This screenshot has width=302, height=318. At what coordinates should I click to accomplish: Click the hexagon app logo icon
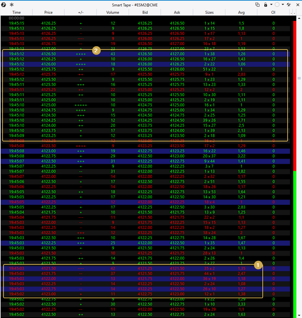4,5
